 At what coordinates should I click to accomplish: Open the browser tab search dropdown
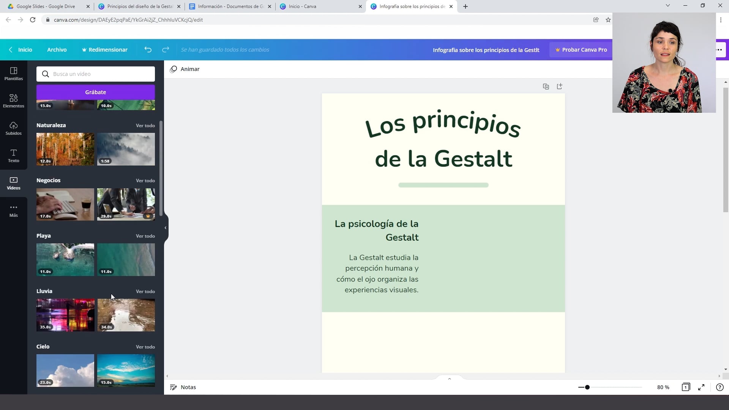tap(667, 6)
